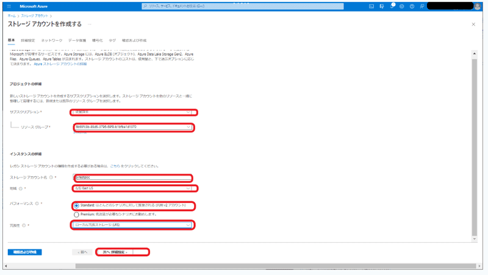The height and width of the screenshot is (275, 488).
Task: Click the vertical scrollbar up arrow
Action: coord(475,54)
